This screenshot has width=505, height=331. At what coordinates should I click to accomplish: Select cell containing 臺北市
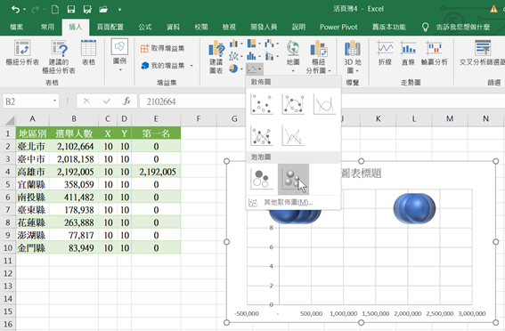[32, 146]
